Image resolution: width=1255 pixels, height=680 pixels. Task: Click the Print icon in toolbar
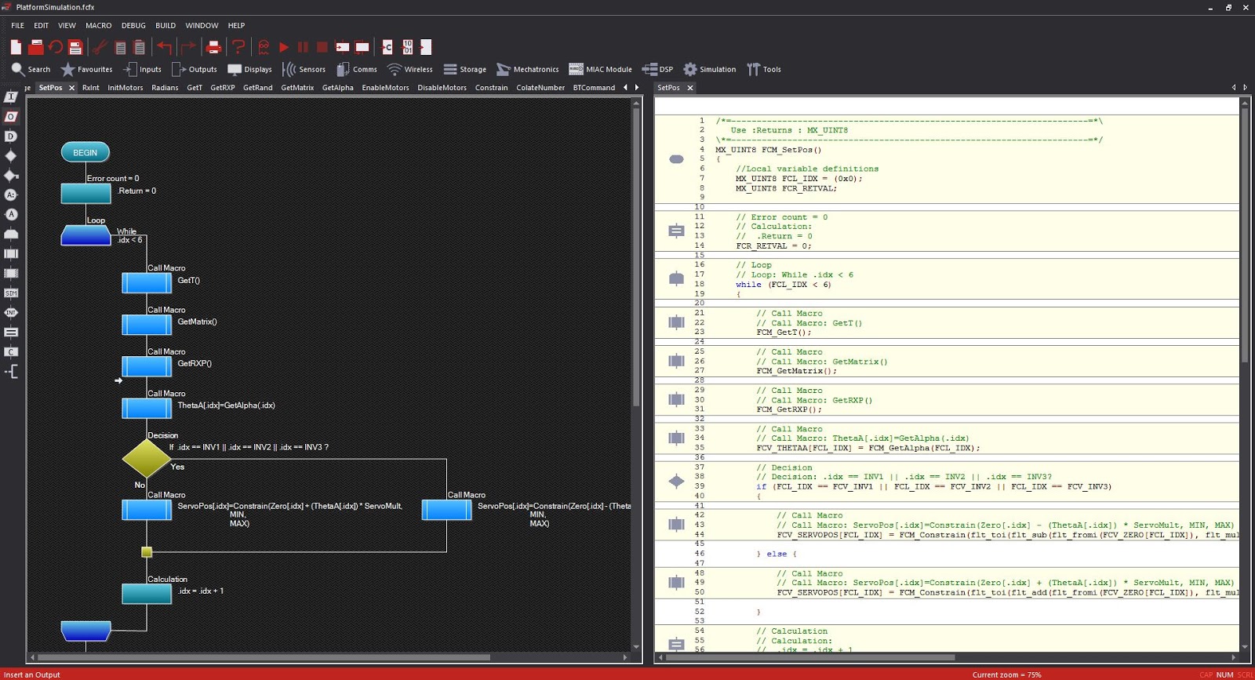213,47
